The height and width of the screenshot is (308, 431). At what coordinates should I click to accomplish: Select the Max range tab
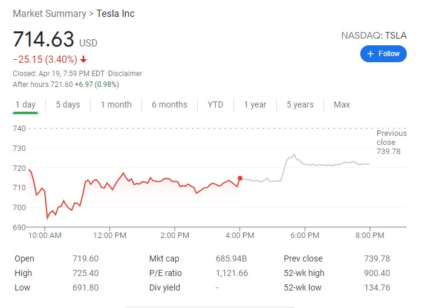(x=342, y=104)
